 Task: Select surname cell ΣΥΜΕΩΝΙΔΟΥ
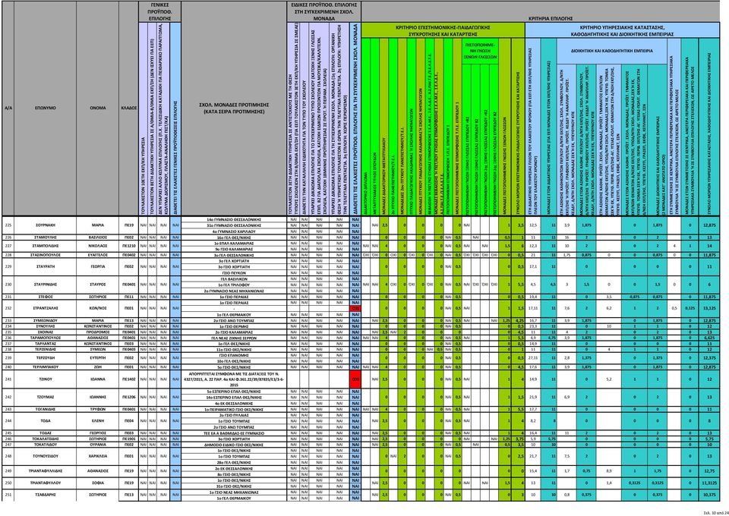(45, 320)
